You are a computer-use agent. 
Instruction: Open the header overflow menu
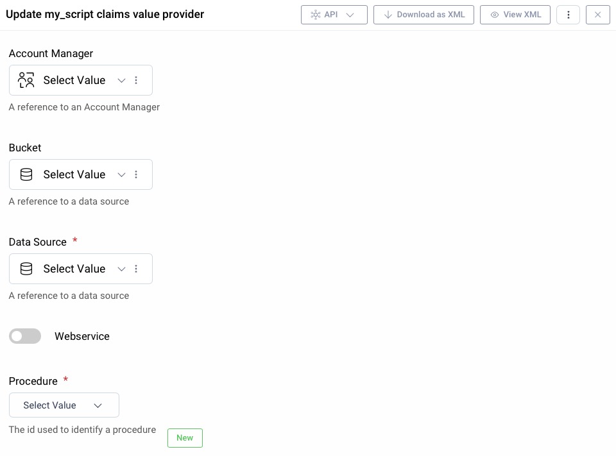[569, 14]
